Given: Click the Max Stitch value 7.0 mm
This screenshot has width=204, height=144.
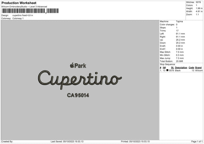Looking at the screenshot, I should (x=180, y=52).
